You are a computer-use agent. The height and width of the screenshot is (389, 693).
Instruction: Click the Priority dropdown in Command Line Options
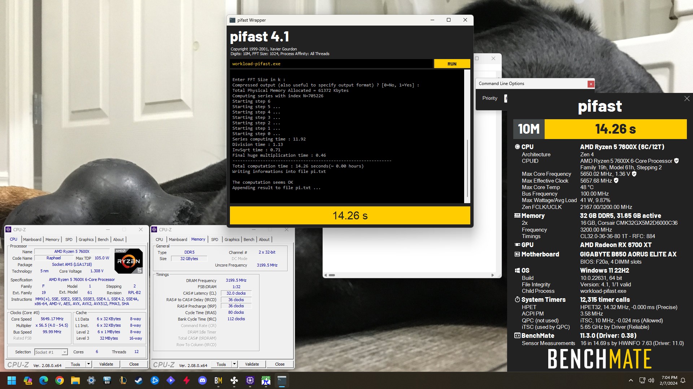pos(506,98)
